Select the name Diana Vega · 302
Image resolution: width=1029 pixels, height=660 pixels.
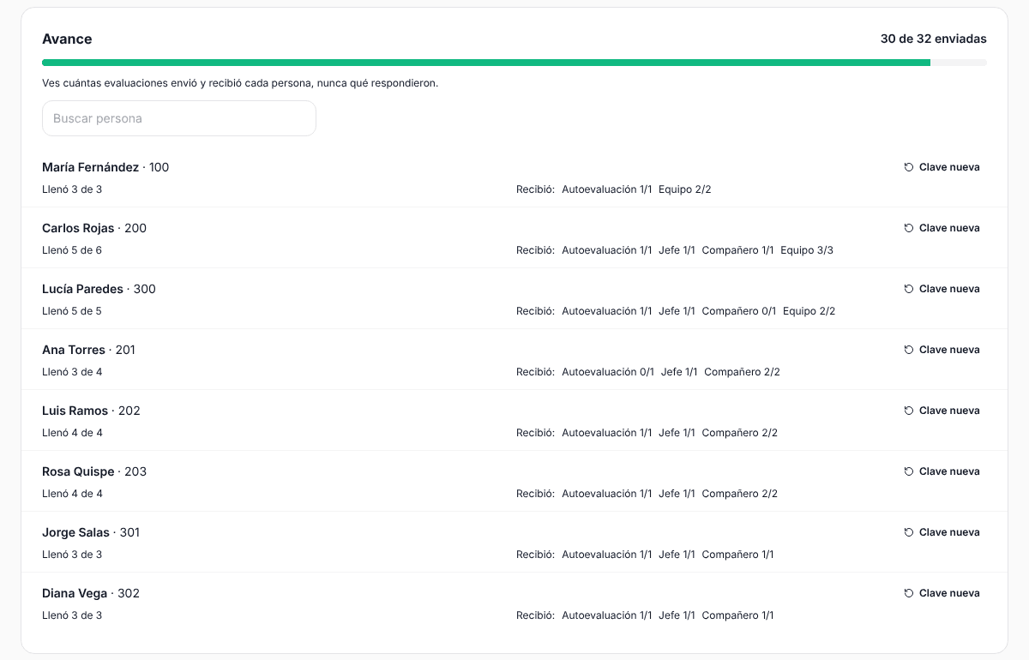click(91, 593)
